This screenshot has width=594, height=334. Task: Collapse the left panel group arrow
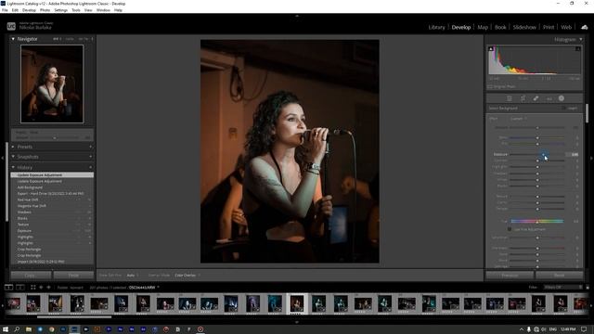click(2, 158)
